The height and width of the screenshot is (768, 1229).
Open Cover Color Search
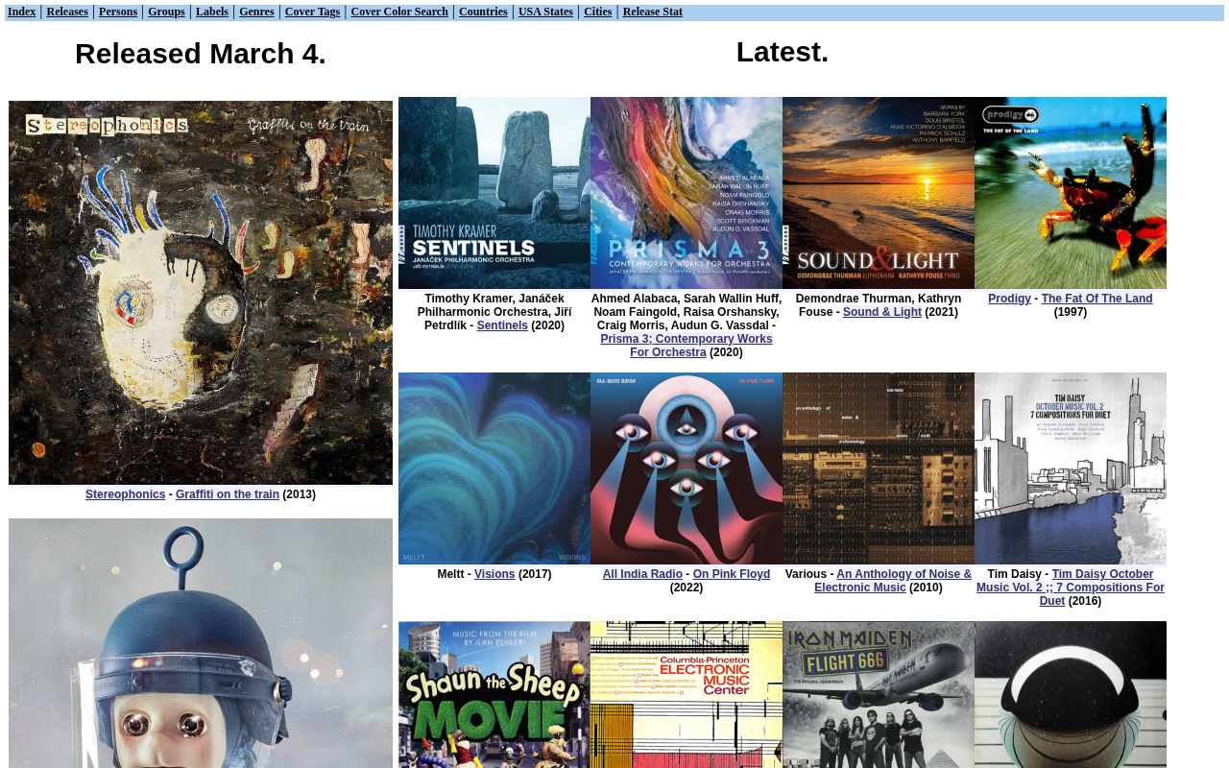coord(399,12)
